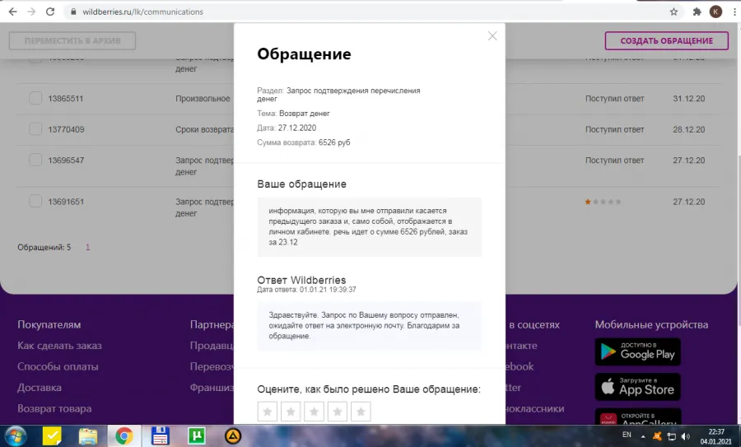The height and width of the screenshot is (447, 741).
Task: Open yellow sticky notes taskbar icon
Action: (52, 435)
